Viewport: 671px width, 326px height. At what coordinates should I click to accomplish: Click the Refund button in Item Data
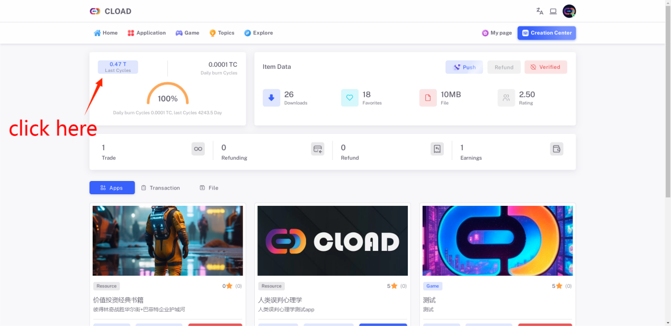point(504,67)
